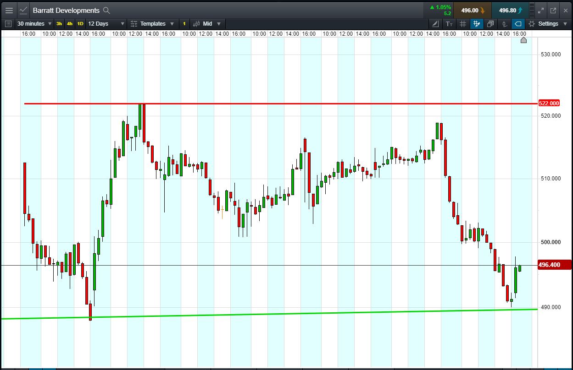Click the Barratt Developments title
This screenshot has height=370, width=573.
click(x=66, y=10)
